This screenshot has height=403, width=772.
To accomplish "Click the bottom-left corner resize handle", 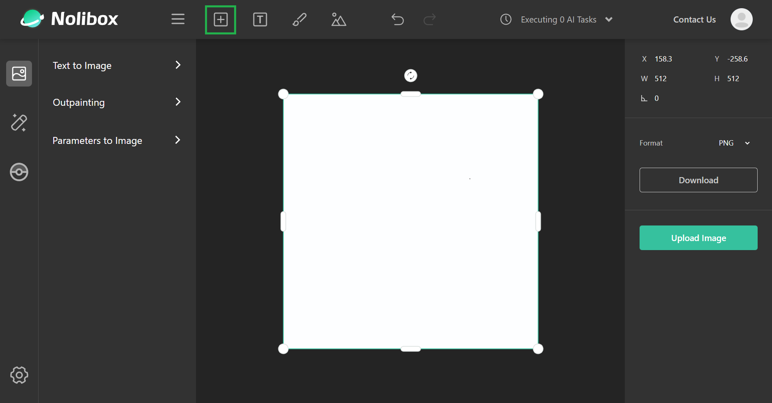I will 283,349.
